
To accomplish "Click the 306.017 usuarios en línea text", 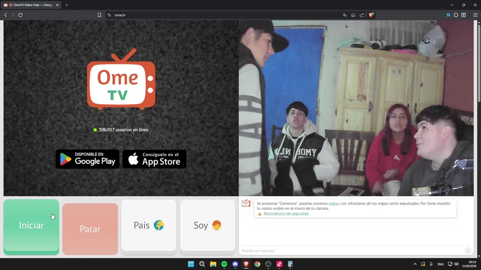I will tap(124, 130).
